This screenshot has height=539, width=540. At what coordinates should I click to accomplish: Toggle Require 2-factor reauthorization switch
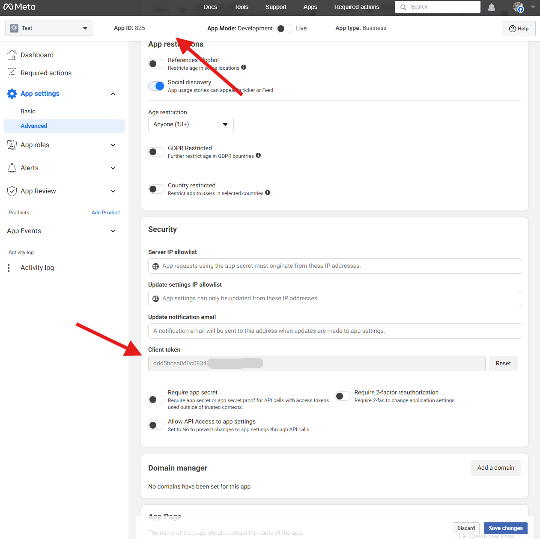(x=343, y=396)
